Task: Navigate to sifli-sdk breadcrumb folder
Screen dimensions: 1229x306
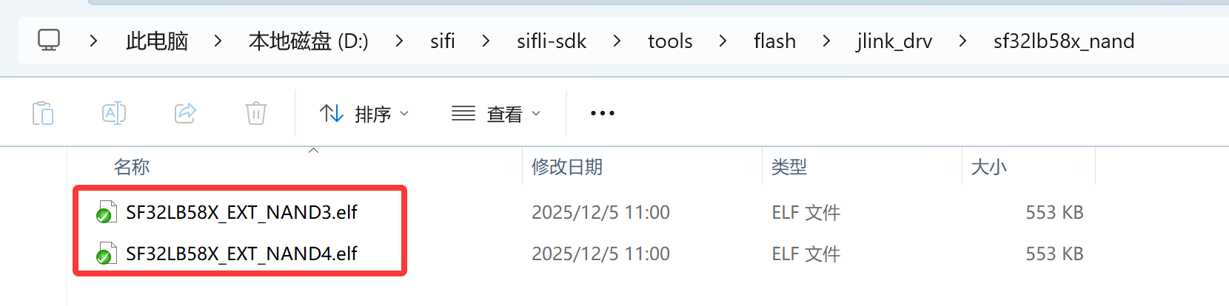Action: point(551,41)
